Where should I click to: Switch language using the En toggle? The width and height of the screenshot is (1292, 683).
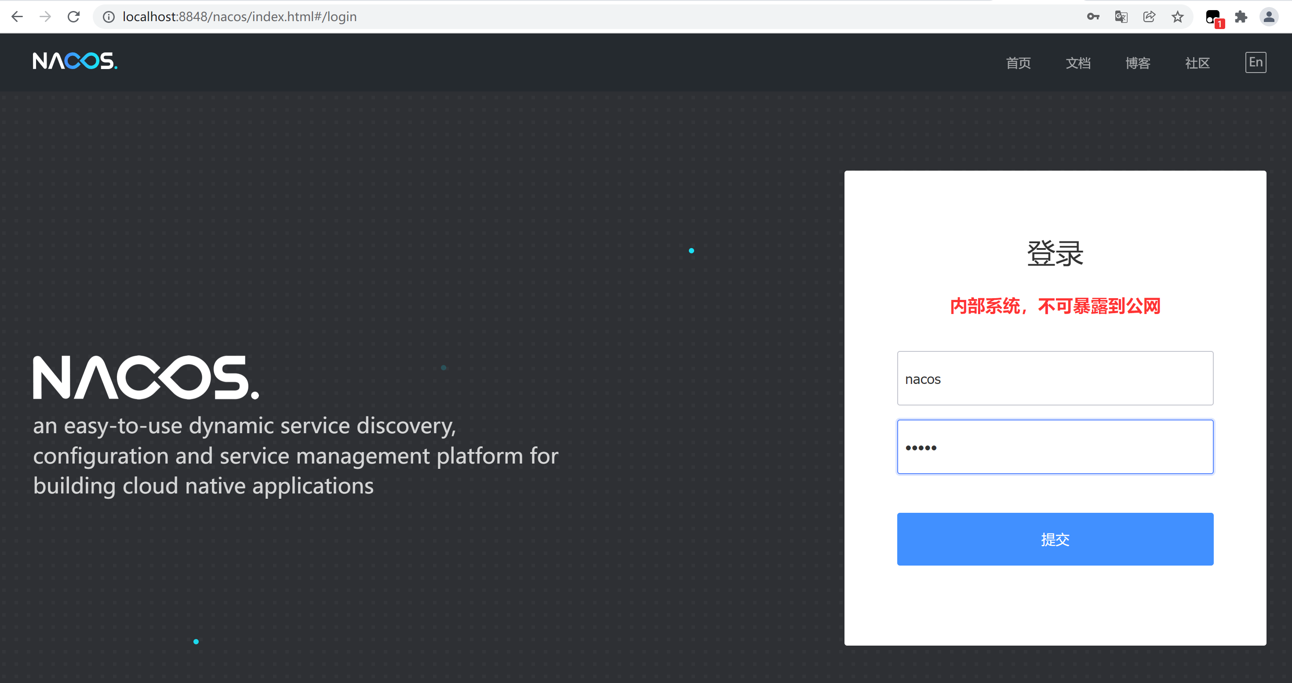coord(1255,62)
